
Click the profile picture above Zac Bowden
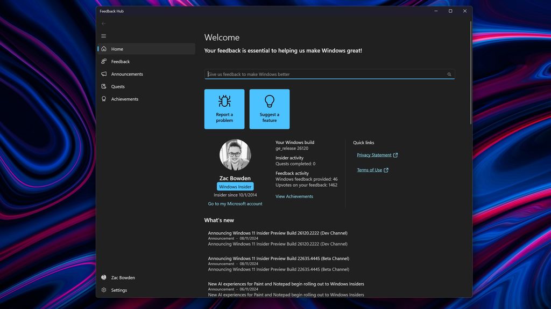point(235,154)
